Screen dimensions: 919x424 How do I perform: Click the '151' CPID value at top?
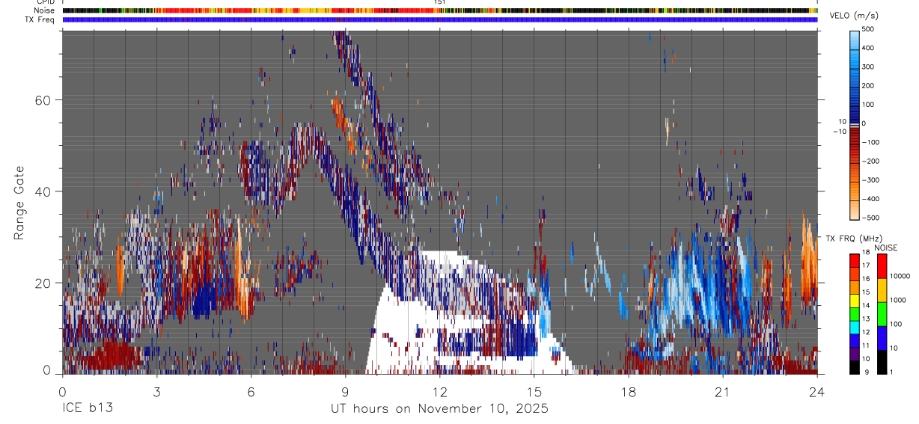(x=440, y=2)
